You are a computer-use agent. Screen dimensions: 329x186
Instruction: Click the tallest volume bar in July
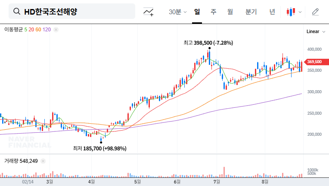click(224, 172)
